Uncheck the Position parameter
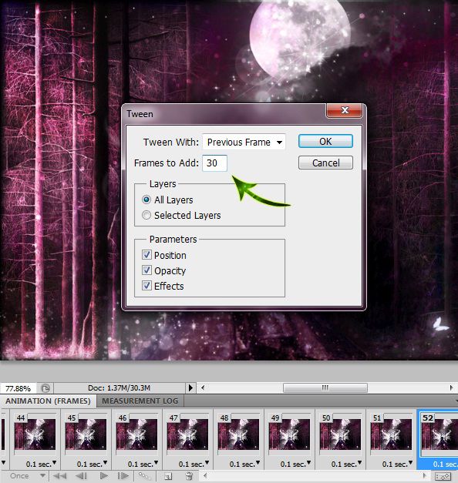This screenshot has height=483, width=458. (146, 255)
